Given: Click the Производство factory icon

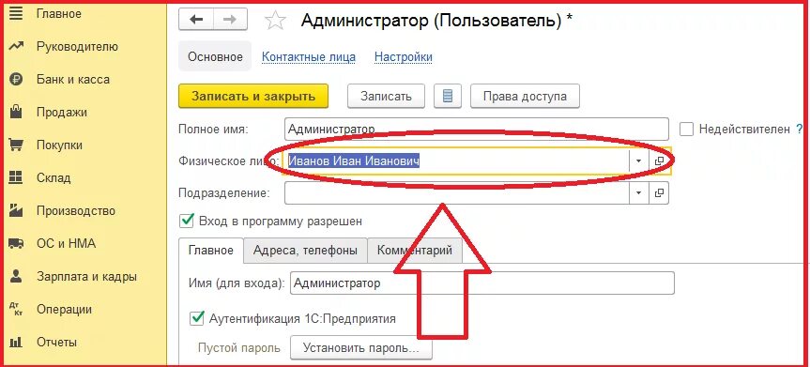Looking at the screenshot, I should pyautogui.click(x=17, y=211).
